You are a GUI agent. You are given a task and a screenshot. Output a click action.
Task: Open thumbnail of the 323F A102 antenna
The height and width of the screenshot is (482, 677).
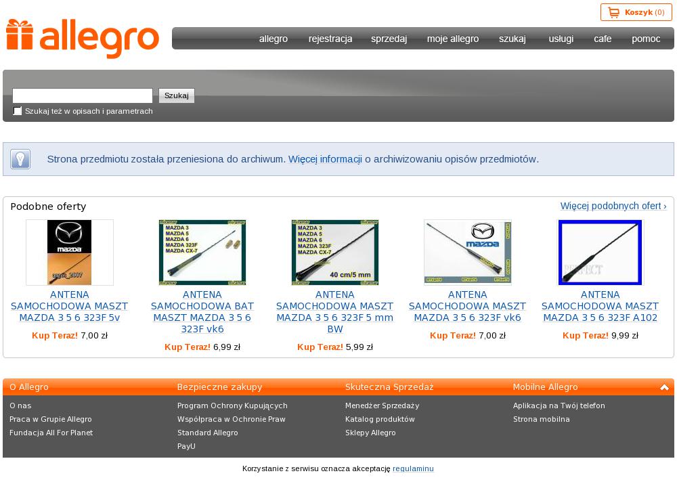[600, 253]
